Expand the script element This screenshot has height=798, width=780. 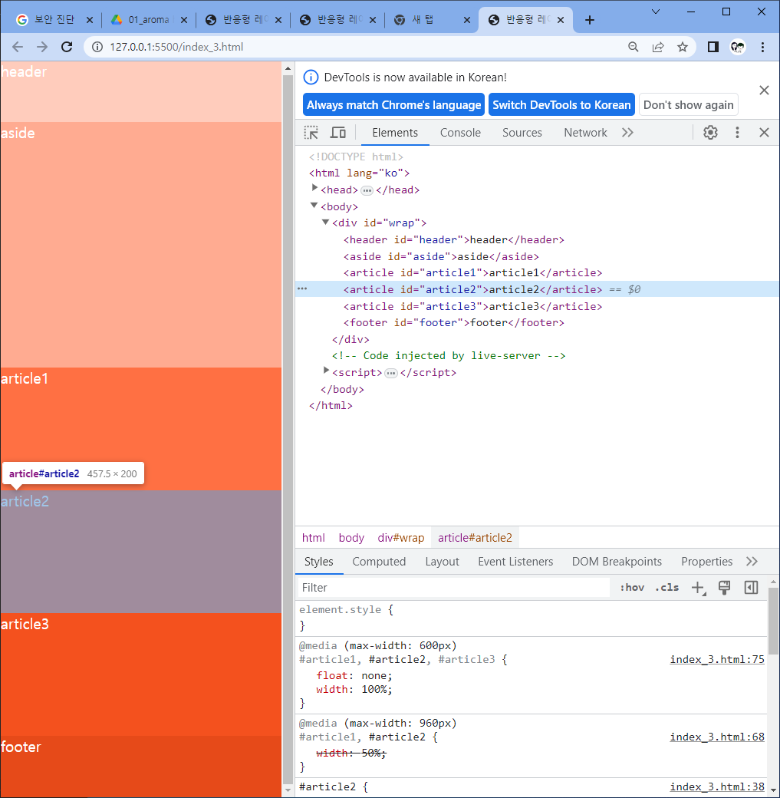point(326,371)
